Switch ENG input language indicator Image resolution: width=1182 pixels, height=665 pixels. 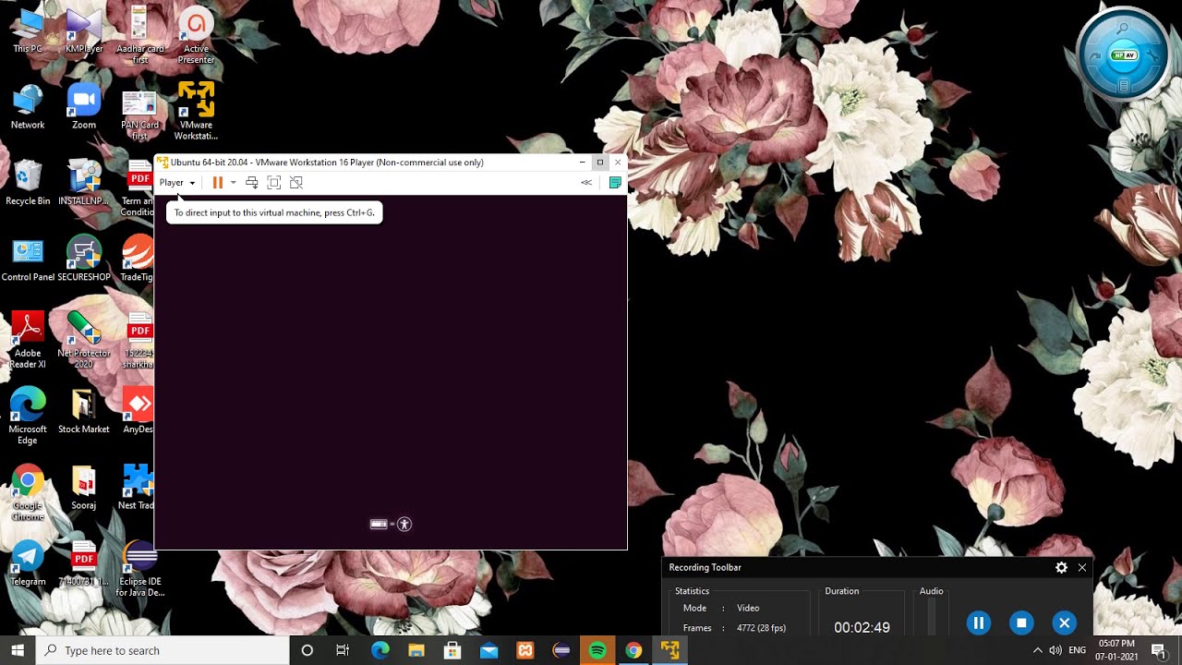pos(1077,650)
